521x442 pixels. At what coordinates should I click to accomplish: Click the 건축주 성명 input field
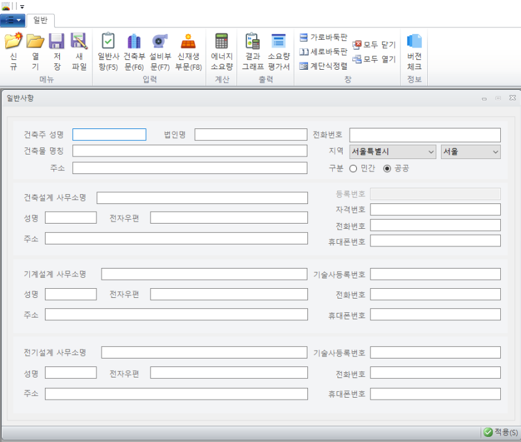[109, 134]
